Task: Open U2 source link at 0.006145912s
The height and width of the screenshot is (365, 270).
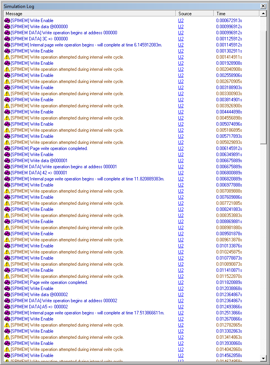Action: [x=181, y=148]
